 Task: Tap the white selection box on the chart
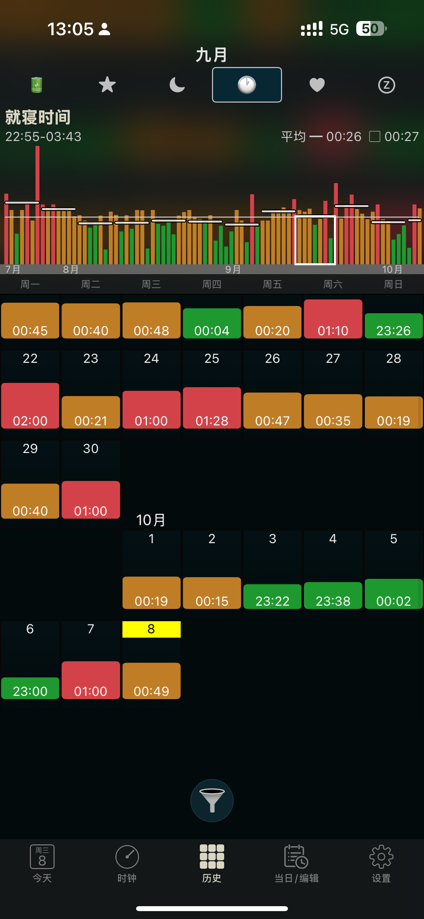point(315,240)
